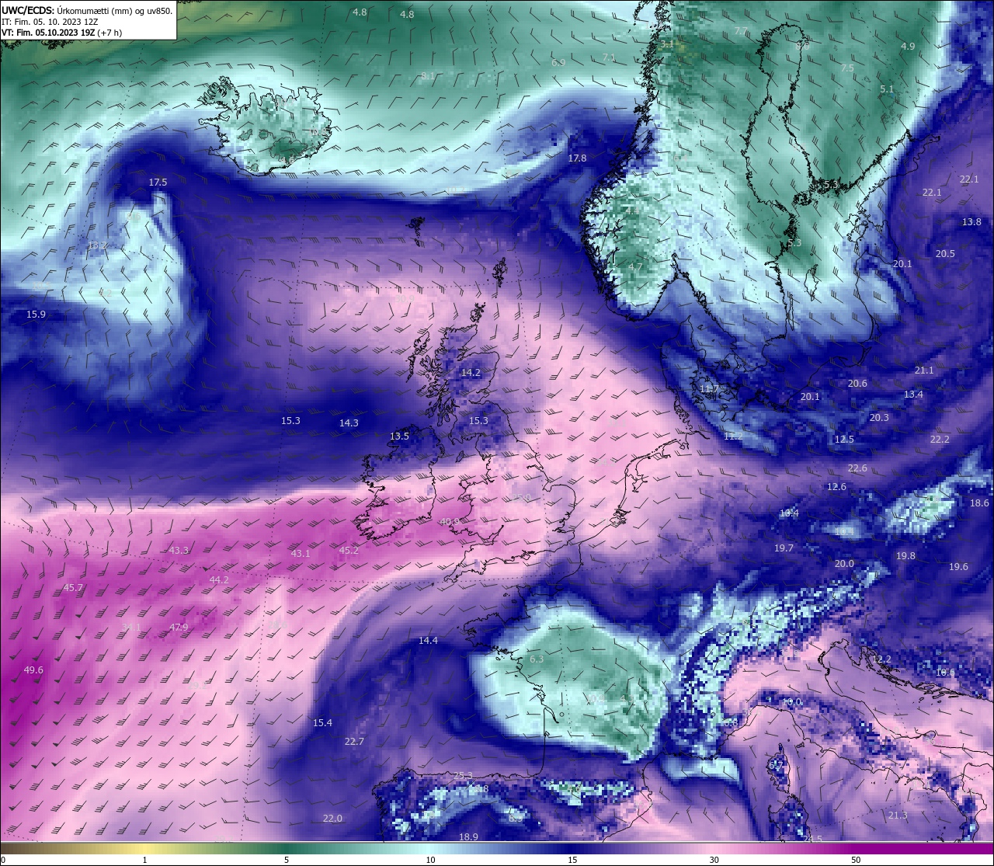Click the 44.2 value over the Atlantic

click(x=219, y=579)
